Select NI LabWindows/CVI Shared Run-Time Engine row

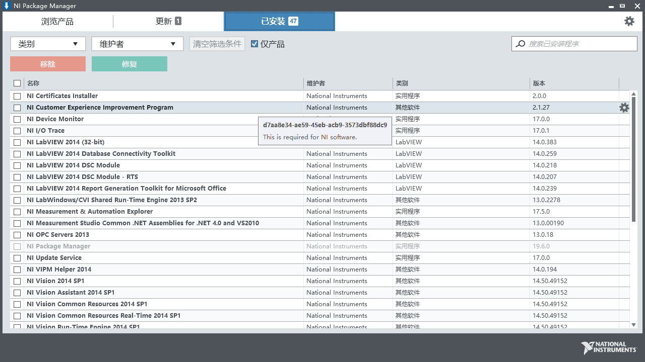click(x=320, y=200)
